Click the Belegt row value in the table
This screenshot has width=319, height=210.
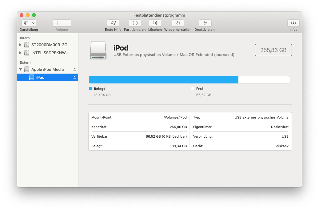point(178,146)
